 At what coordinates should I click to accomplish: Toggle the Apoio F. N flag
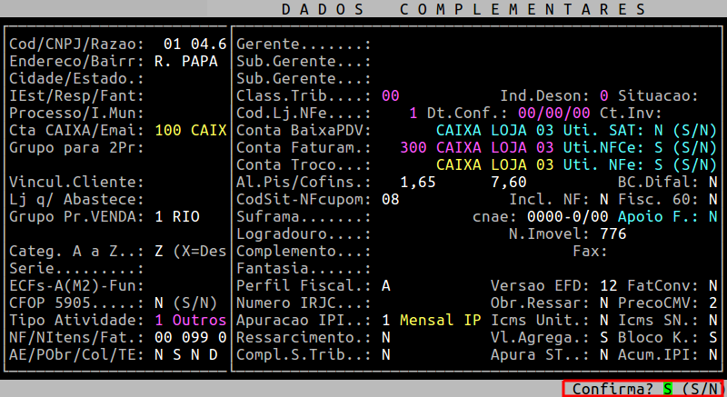[712, 216]
